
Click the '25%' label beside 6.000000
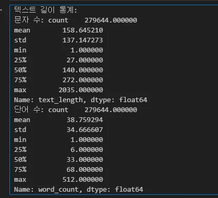20,150
